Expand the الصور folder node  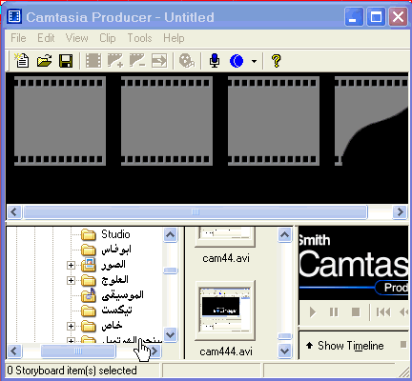(x=71, y=265)
